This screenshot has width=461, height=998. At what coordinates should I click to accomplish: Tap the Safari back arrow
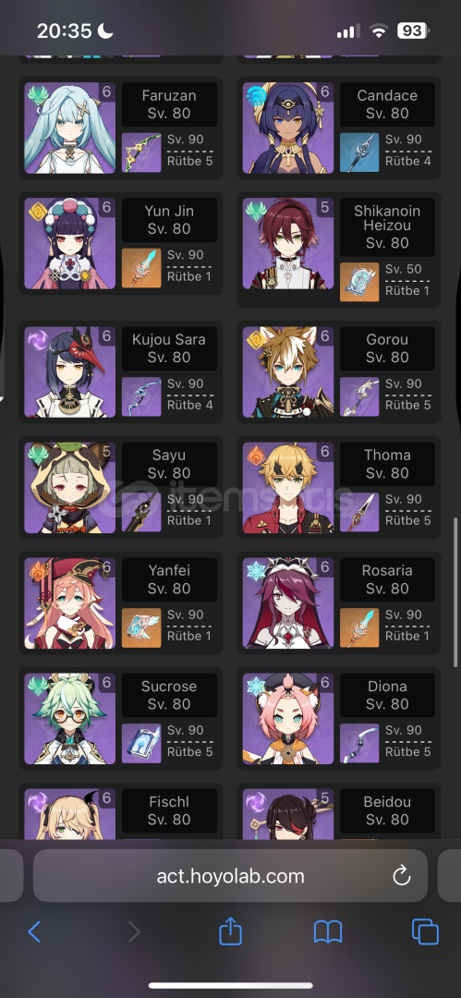[34, 931]
